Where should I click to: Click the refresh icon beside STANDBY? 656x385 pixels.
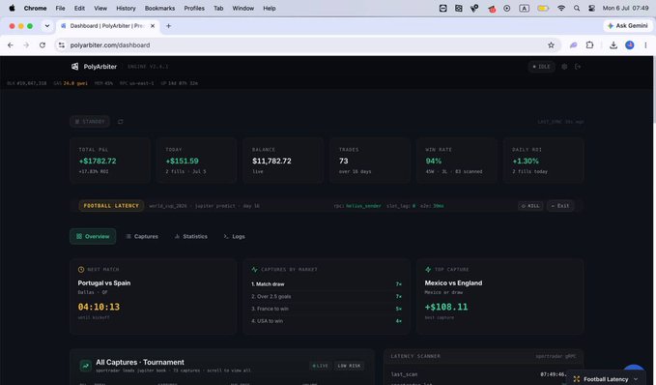click(x=121, y=122)
